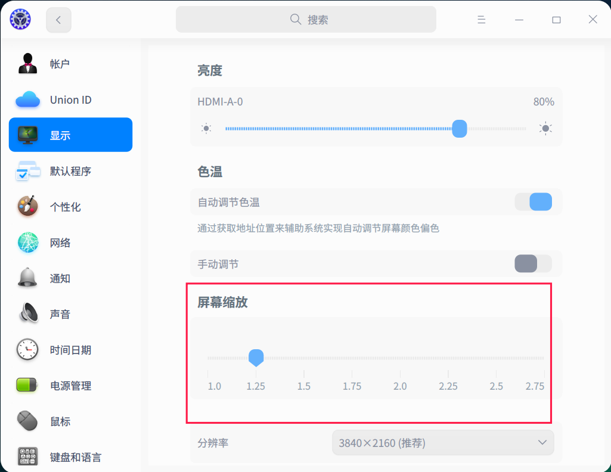Image resolution: width=611 pixels, height=472 pixels.
Task: Set screen scaling to 1.0
Action: pyautogui.click(x=215, y=386)
